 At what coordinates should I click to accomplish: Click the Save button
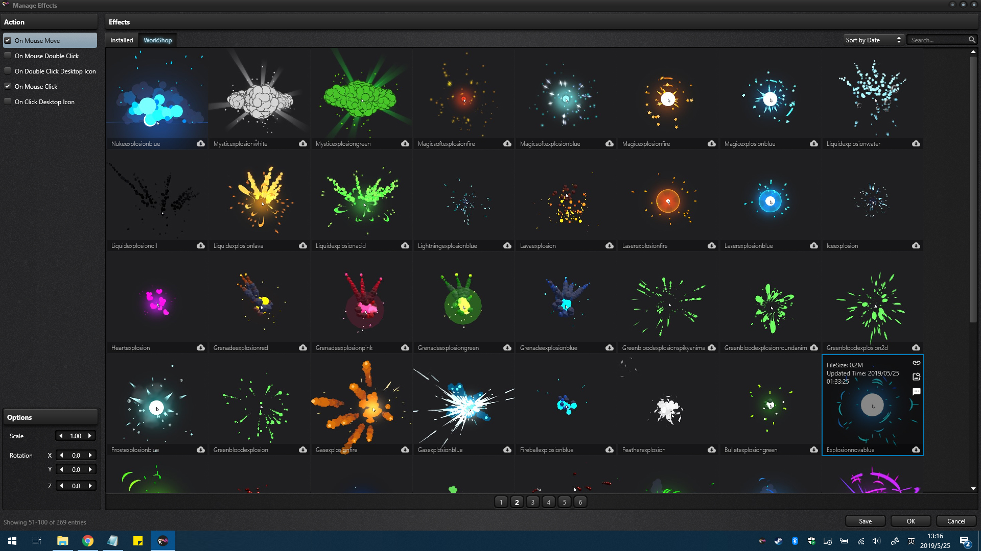click(x=865, y=521)
